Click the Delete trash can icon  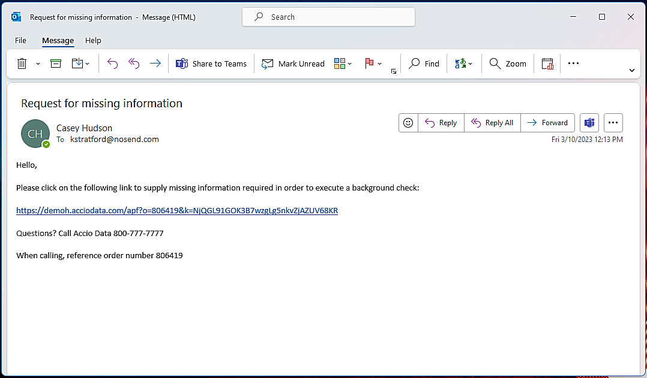click(22, 63)
